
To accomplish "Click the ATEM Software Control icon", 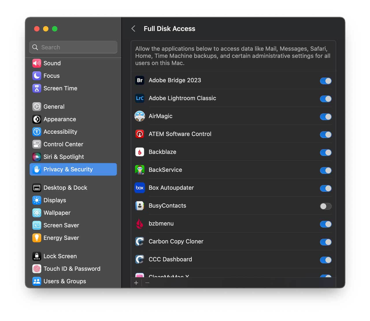I will 140,134.
